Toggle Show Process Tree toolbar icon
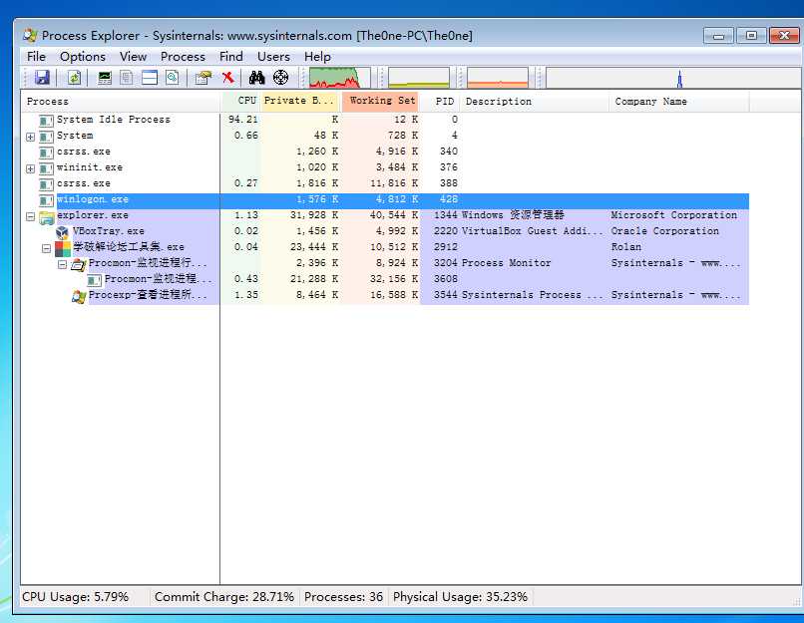The width and height of the screenshot is (804, 623). tap(127, 78)
